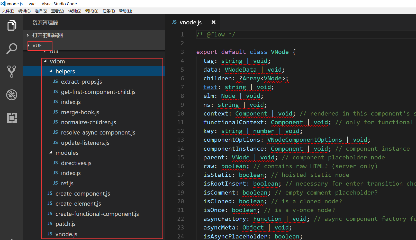
Task: Open the 文件(F) menu
Action: point(8,11)
